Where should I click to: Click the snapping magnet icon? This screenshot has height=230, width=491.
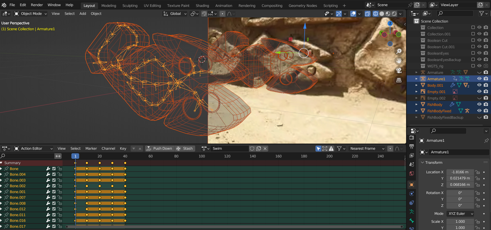coord(204,14)
